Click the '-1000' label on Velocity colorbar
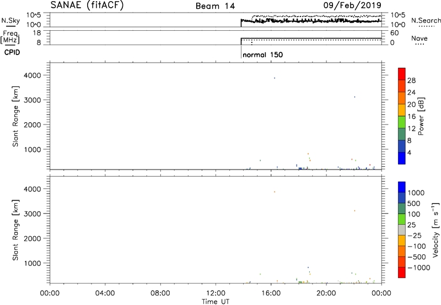Screen dimensions: 441x305 (419, 268)
